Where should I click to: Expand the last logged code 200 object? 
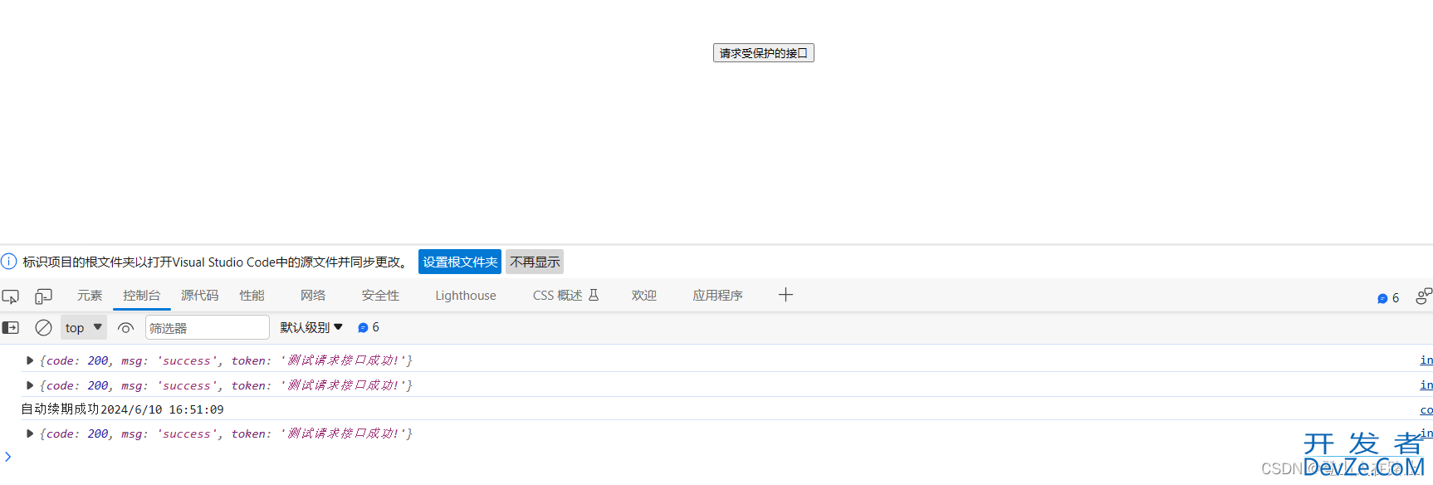click(30, 434)
